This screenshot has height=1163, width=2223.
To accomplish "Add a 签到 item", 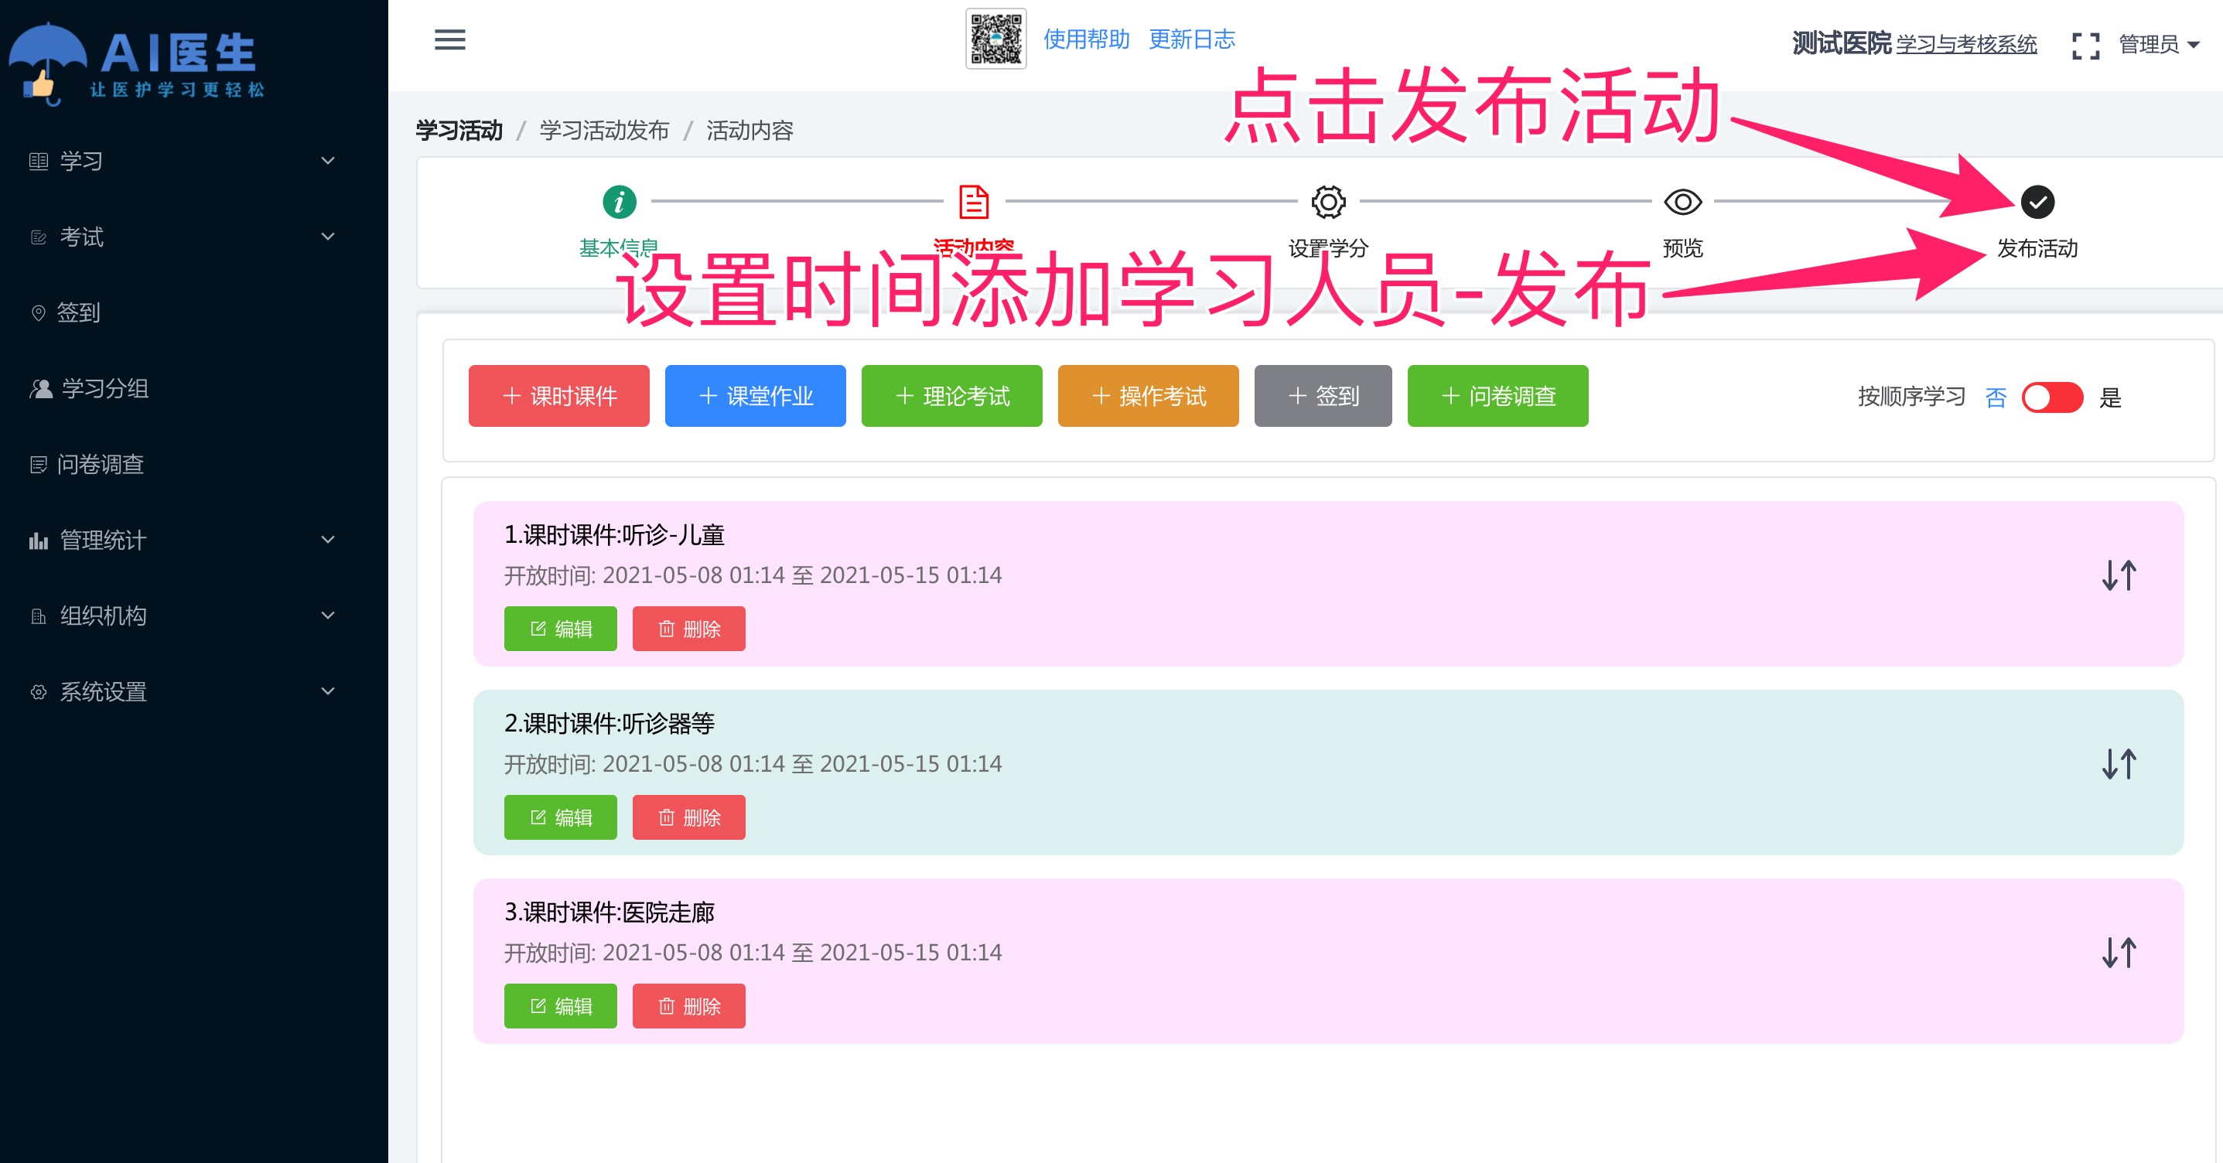I will point(1323,396).
